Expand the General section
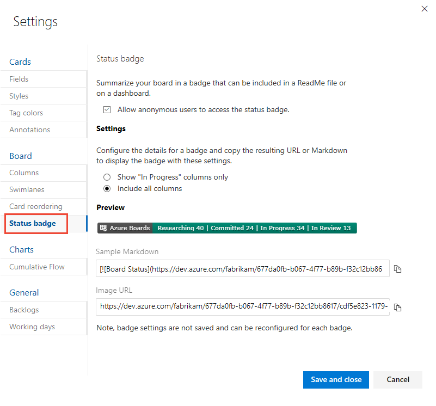Image resolution: width=436 pixels, height=406 pixels. [x=23, y=292]
